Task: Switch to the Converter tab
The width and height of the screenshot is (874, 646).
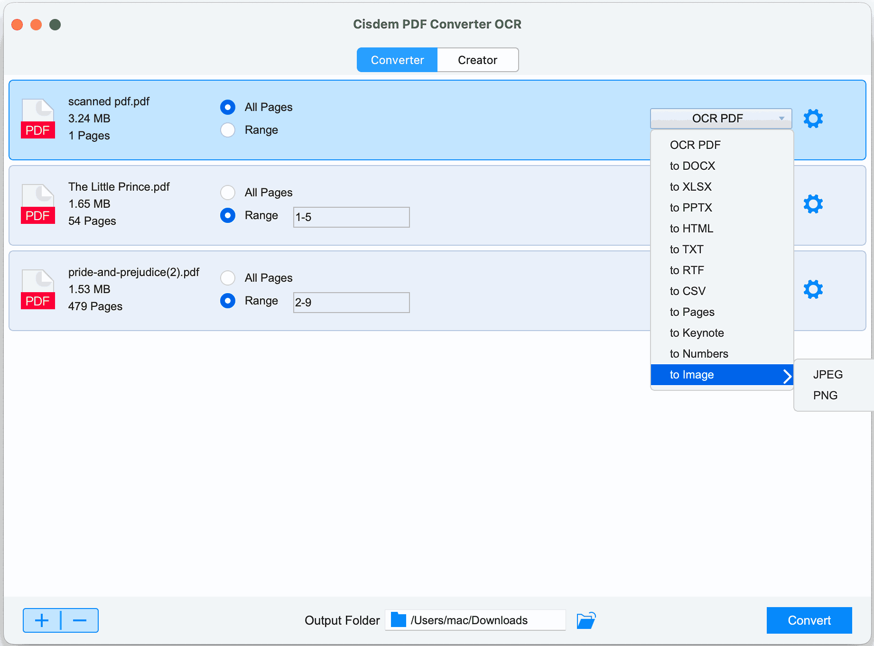Action: coord(397,60)
